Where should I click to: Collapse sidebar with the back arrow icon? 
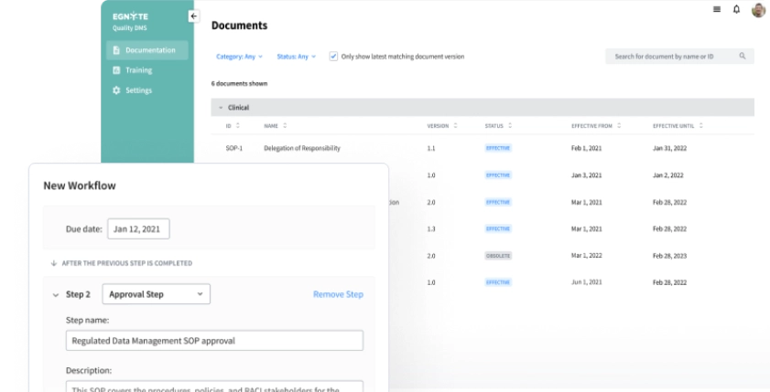pyautogui.click(x=193, y=16)
